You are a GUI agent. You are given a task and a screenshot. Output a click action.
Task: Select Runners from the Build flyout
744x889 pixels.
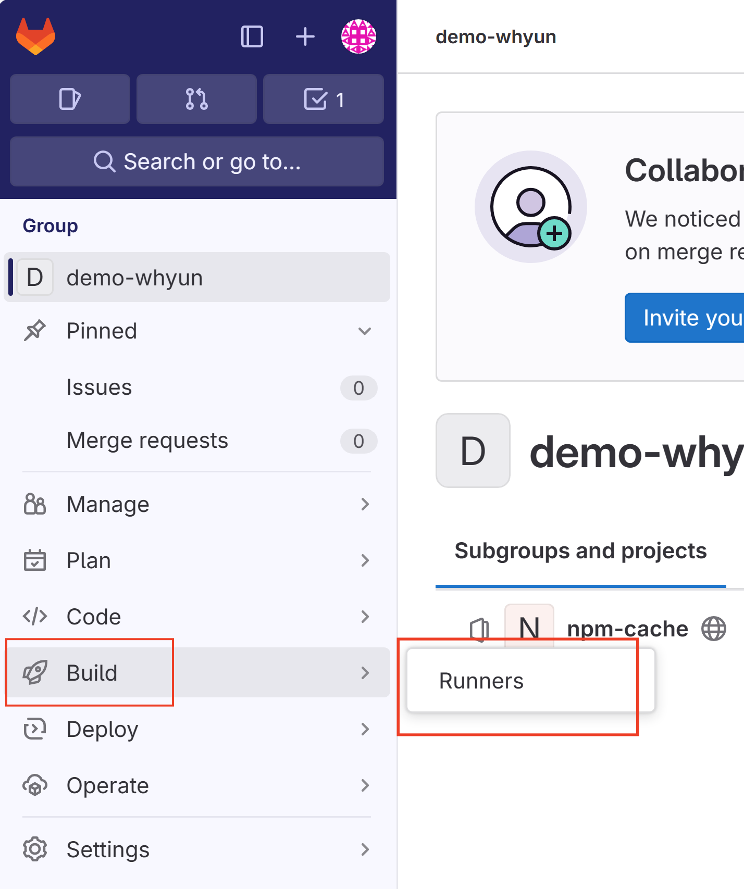(x=481, y=681)
